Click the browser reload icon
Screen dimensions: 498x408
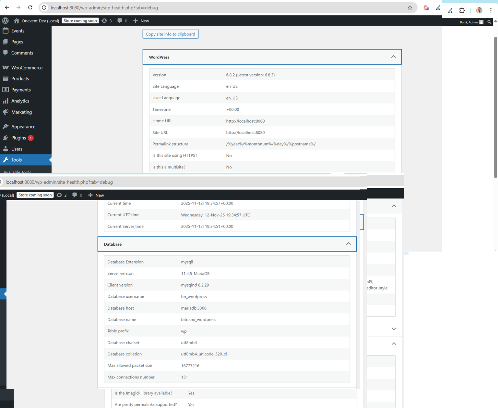(30, 7)
